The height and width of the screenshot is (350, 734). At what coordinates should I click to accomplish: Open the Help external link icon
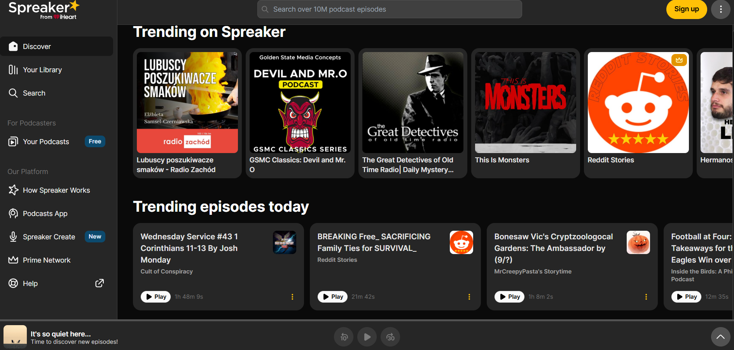[100, 283]
